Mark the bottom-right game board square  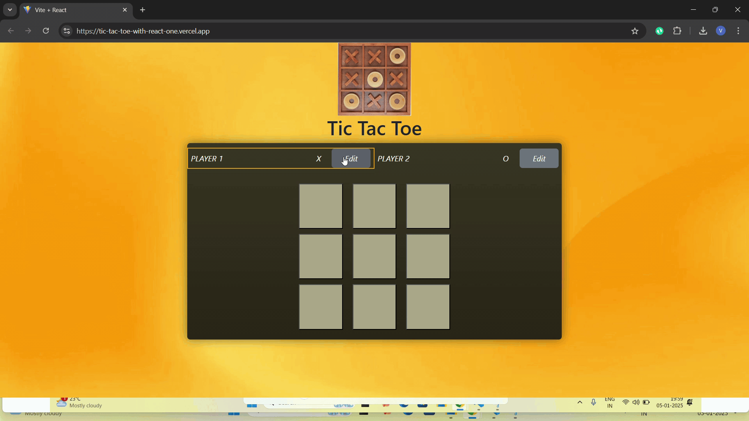point(428,307)
